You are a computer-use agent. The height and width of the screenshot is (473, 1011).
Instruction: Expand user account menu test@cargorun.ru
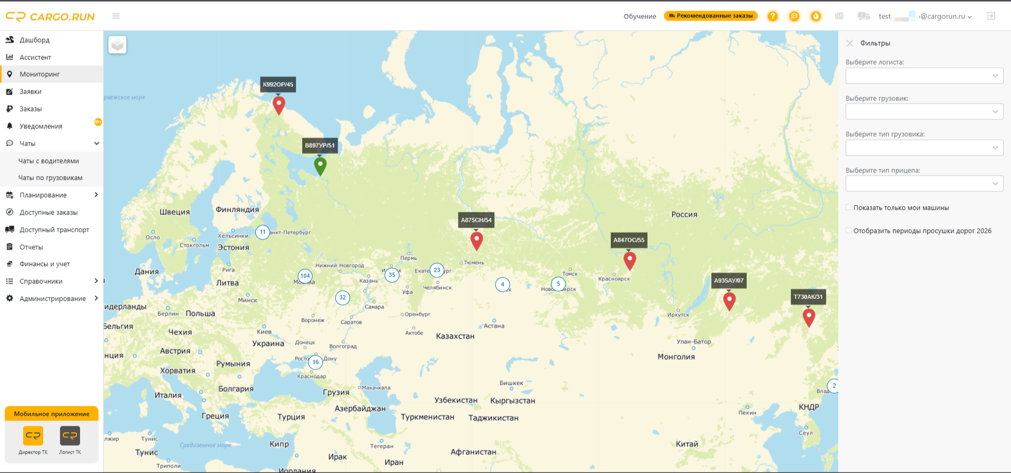click(925, 16)
